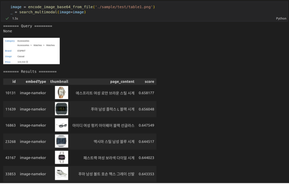Image resolution: width=289 pixels, height=184 pixels.
Task: Open the gray shoe thumbnail in row 33853
Action: pyautogui.click(x=62, y=173)
